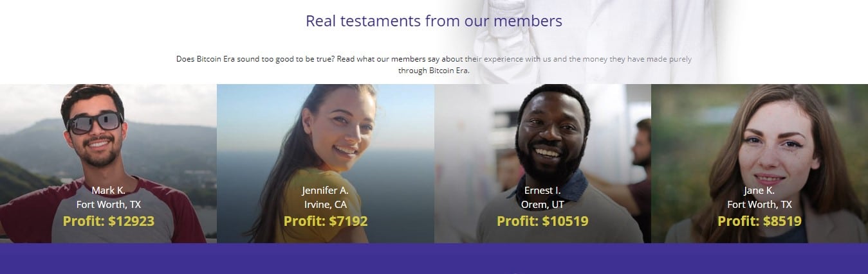868x274 pixels.
Task: Select the Profit: $12923 text
Action: (x=109, y=221)
